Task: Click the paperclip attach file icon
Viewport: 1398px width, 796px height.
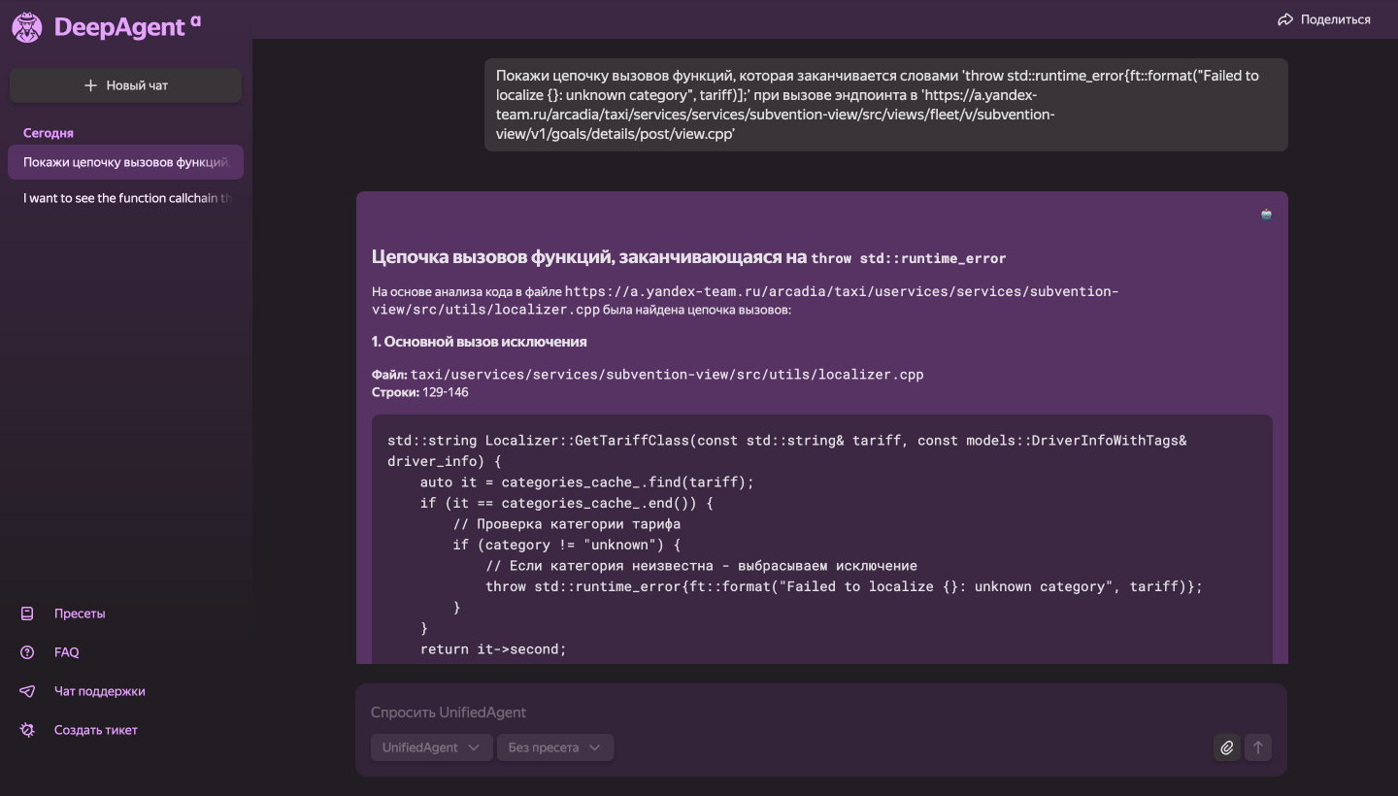Action: pyautogui.click(x=1227, y=747)
